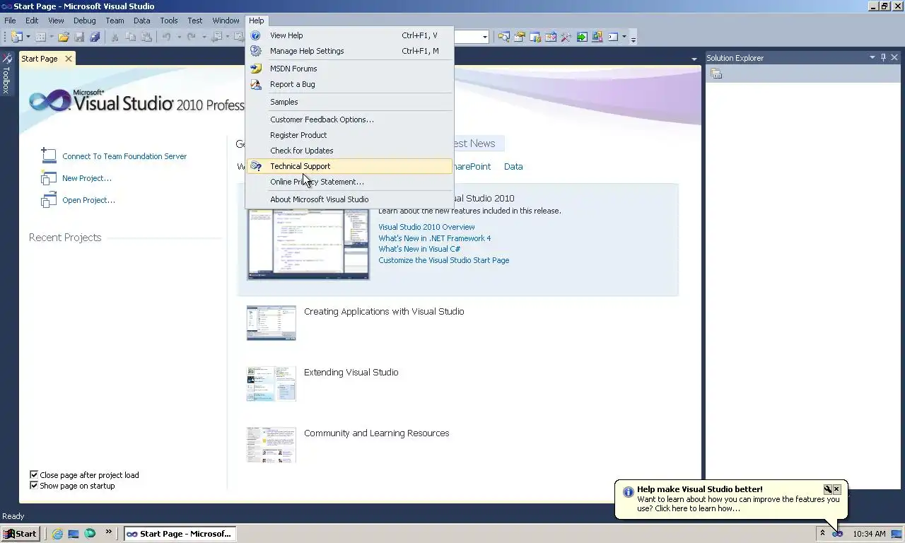Click the Save All toolbar icon
This screenshot has width=905, height=543.
[94, 37]
